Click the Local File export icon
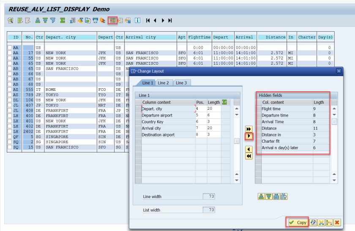 pyautogui.click(x=87, y=21)
